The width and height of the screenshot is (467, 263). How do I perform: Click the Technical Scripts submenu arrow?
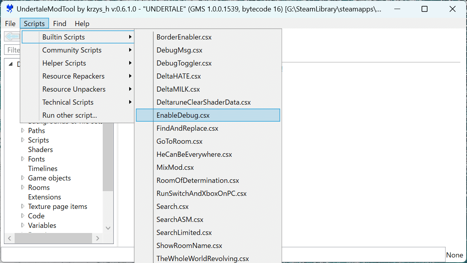(130, 102)
